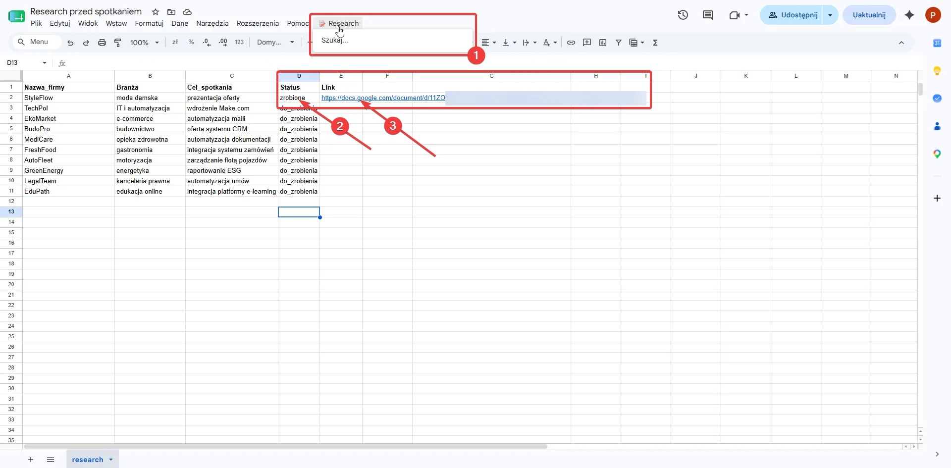Viewport: 951px width, 468px height.
Task: Click the redo arrow in toolbar
Action: click(86, 43)
